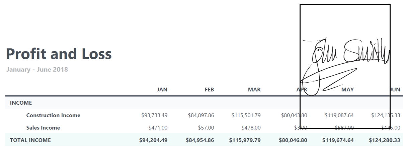Screen dimensions: 403x152
Task: Click the April total income $80,046.80
Action: click(293, 140)
